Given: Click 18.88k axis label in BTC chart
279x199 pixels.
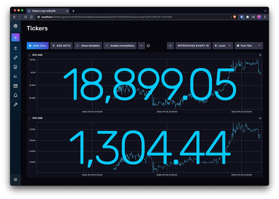Looking at the screenshot, I should [x=32, y=98].
